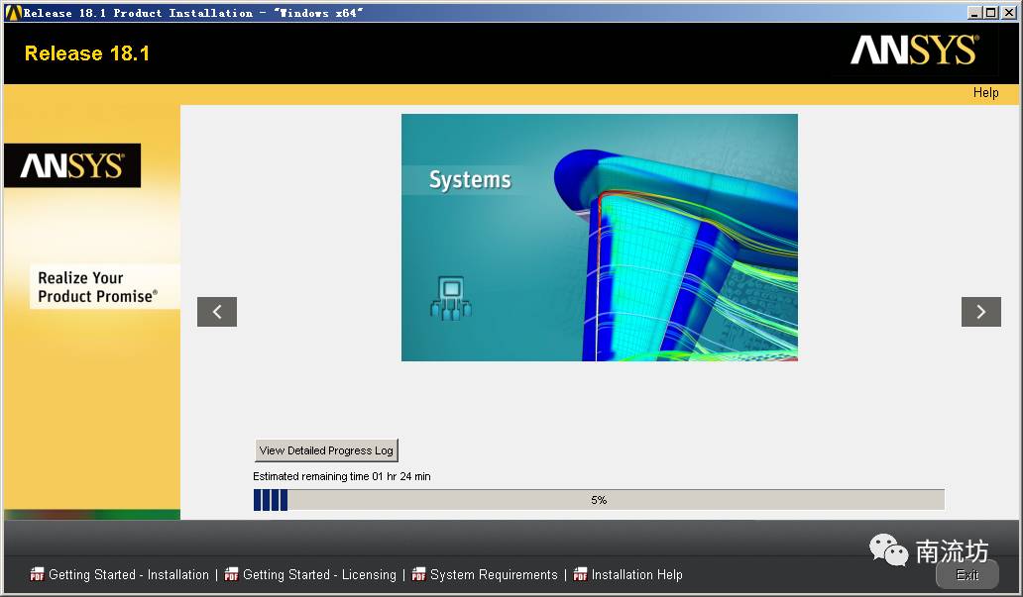Click the ANSYS logo in left sidebar

click(x=71, y=165)
